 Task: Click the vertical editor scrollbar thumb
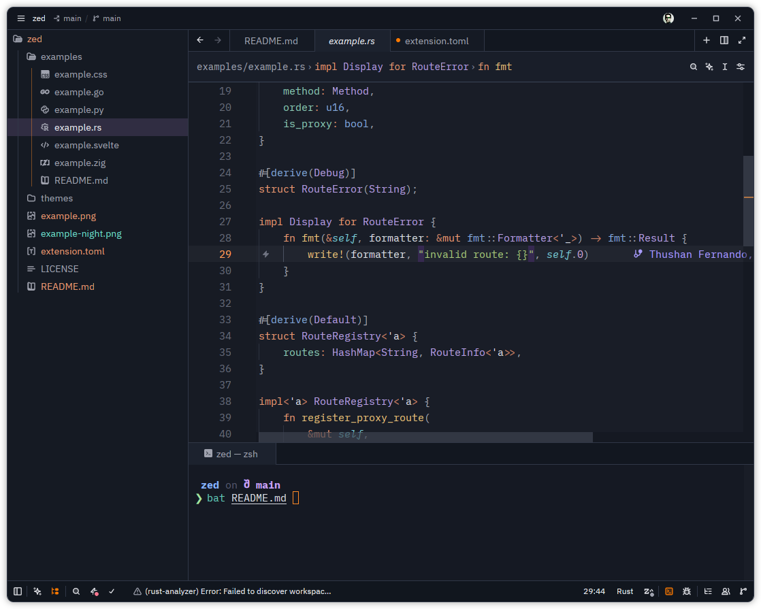click(x=748, y=201)
